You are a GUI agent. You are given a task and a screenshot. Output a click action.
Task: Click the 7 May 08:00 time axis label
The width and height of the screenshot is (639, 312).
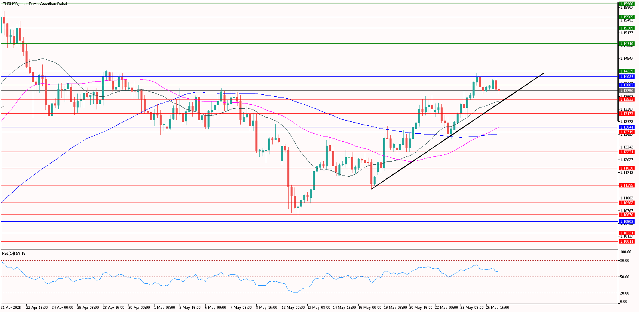click(x=241, y=308)
